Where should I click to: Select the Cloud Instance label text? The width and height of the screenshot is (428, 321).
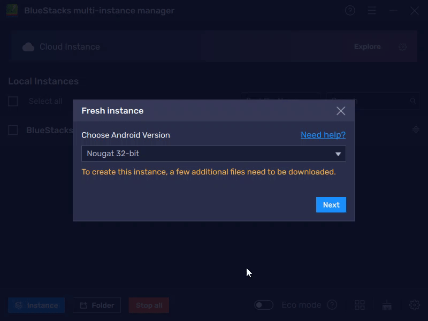click(x=70, y=47)
